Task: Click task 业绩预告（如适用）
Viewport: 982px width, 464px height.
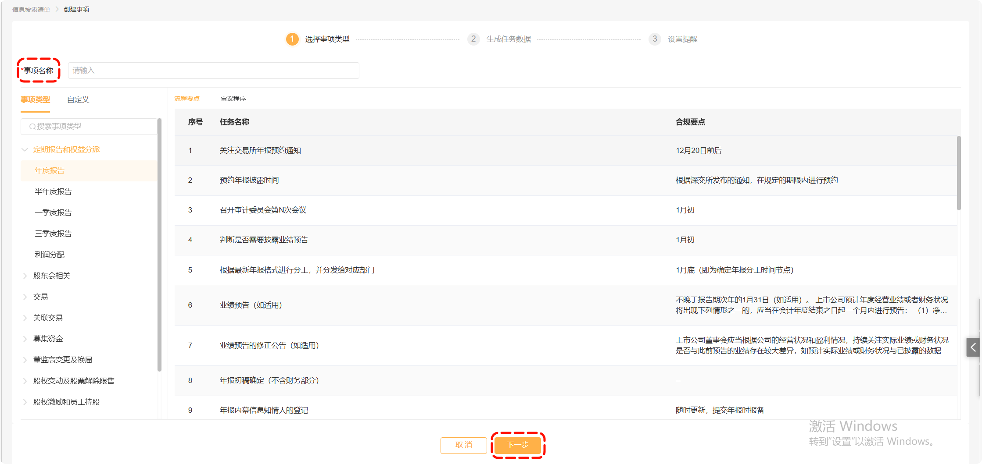Action: coord(251,305)
